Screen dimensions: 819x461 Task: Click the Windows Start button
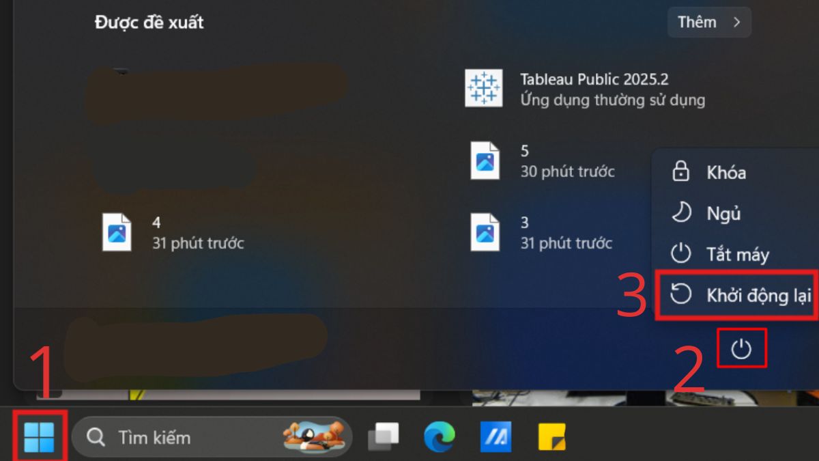tap(39, 436)
